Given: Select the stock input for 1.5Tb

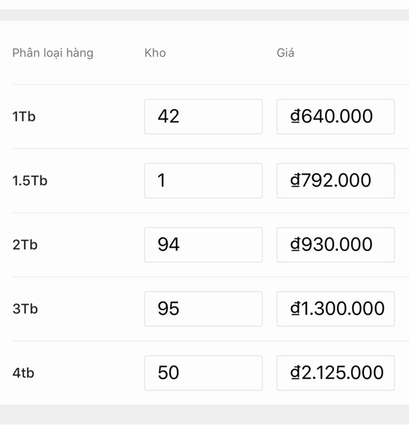Looking at the screenshot, I should (203, 181).
